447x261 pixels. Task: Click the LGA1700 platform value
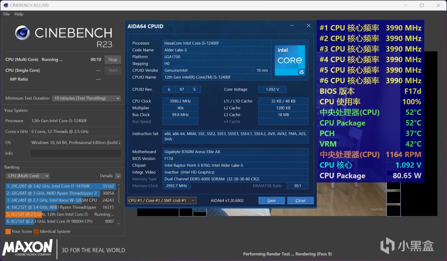click(x=217, y=57)
